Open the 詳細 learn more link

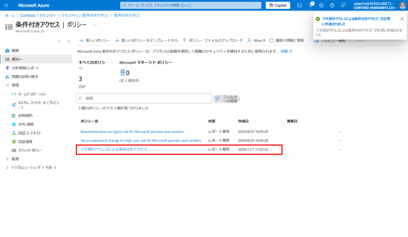[x=286, y=51]
